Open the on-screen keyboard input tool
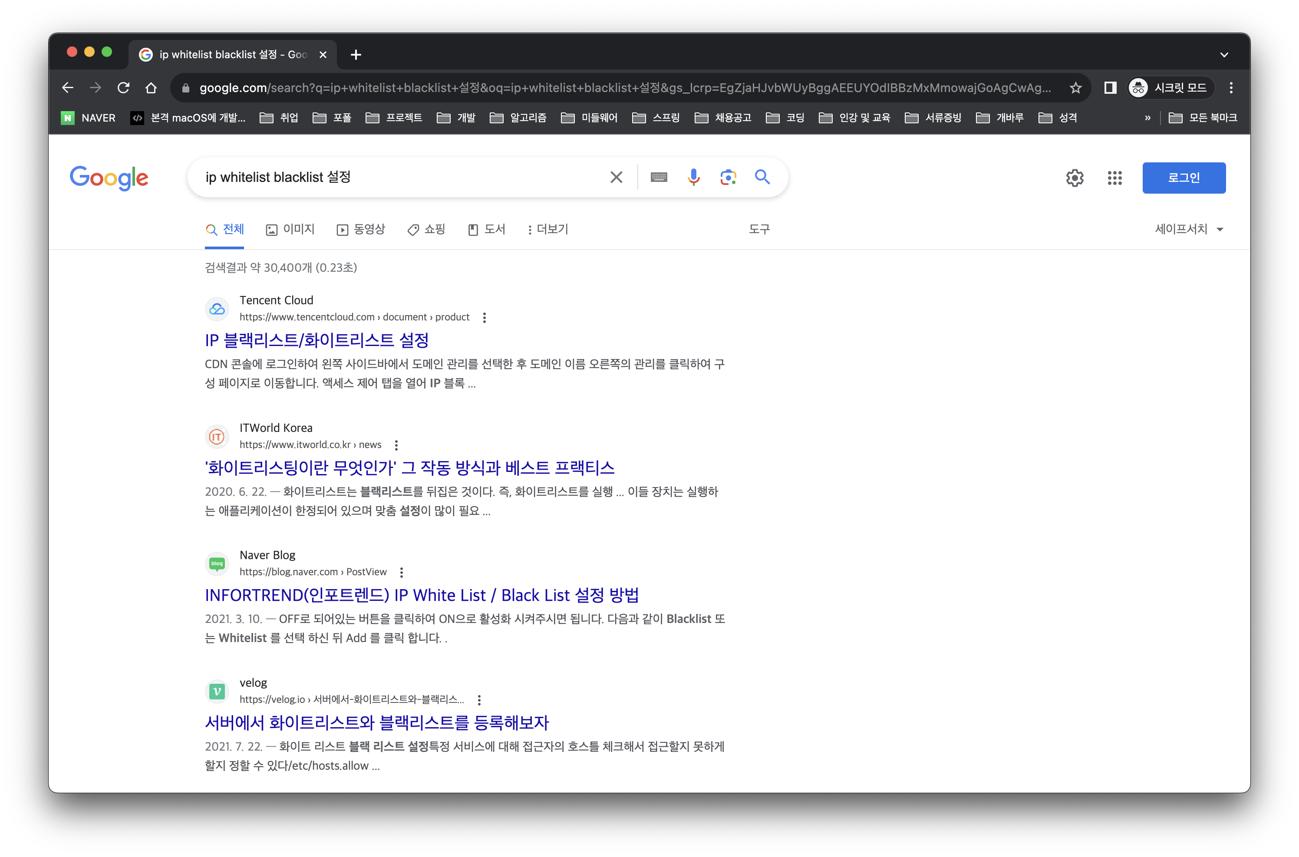The image size is (1299, 857). pyautogui.click(x=659, y=177)
